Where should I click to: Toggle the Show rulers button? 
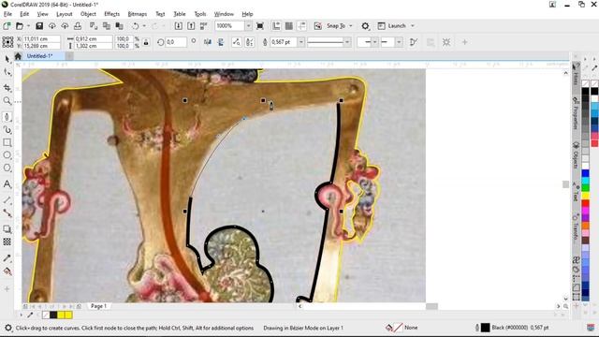tap(276, 26)
